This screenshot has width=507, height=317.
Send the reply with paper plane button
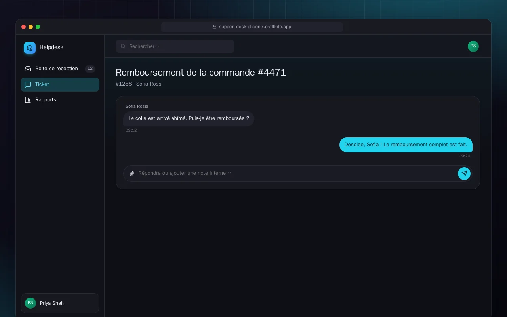coord(464,173)
